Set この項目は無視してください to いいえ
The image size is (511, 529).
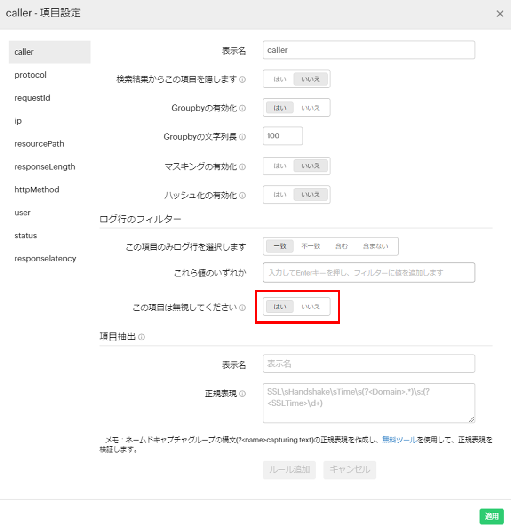point(311,307)
